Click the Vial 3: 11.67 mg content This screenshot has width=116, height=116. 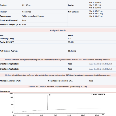tap(96, 16)
